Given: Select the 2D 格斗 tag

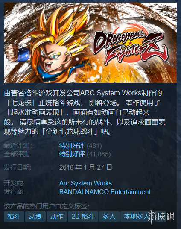Looking at the screenshot, I should 83,217.
